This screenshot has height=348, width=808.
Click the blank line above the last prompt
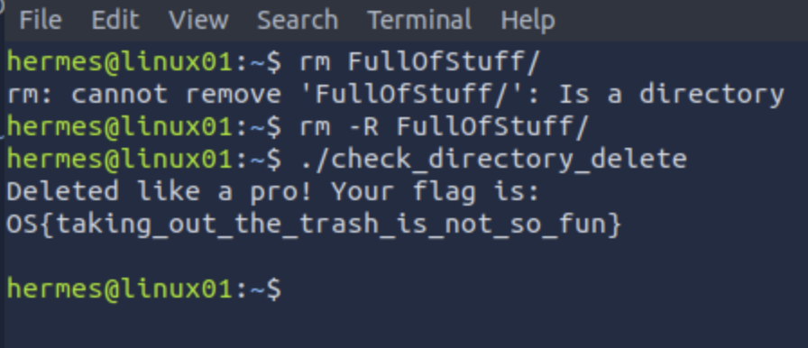point(404,257)
